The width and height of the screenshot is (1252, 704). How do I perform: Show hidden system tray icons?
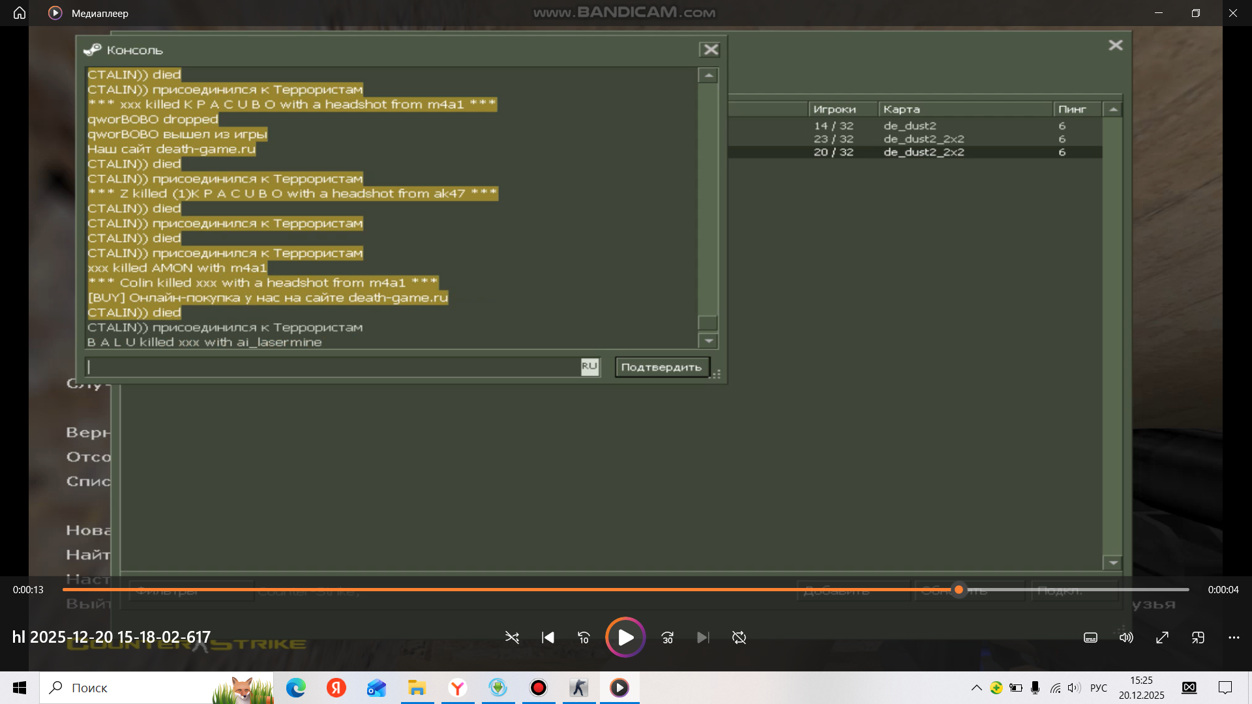click(976, 688)
